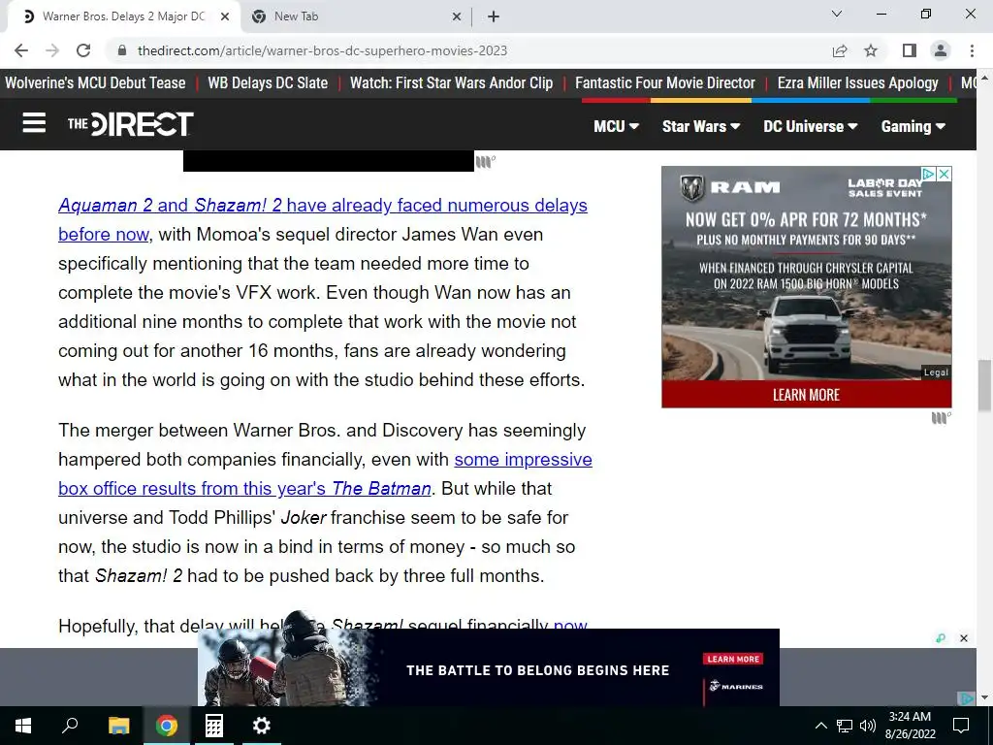This screenshot has width=993, height=745.
Task: Switch to Warner Bros. Delays tab
Action: [x=123, y=16]
